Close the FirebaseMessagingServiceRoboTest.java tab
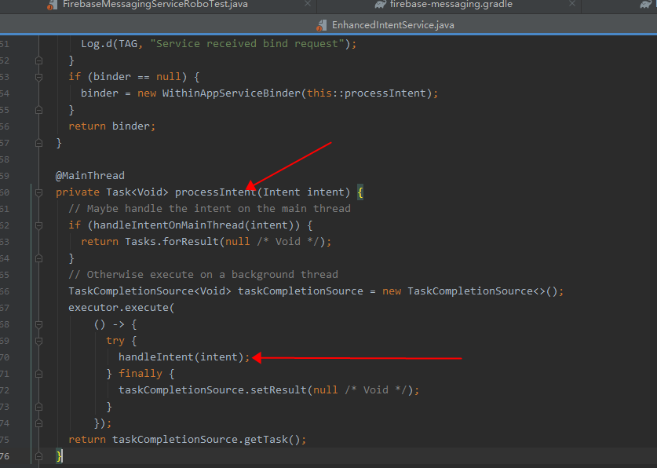Screen dimensions: 657x468 (x=308, y=4)
